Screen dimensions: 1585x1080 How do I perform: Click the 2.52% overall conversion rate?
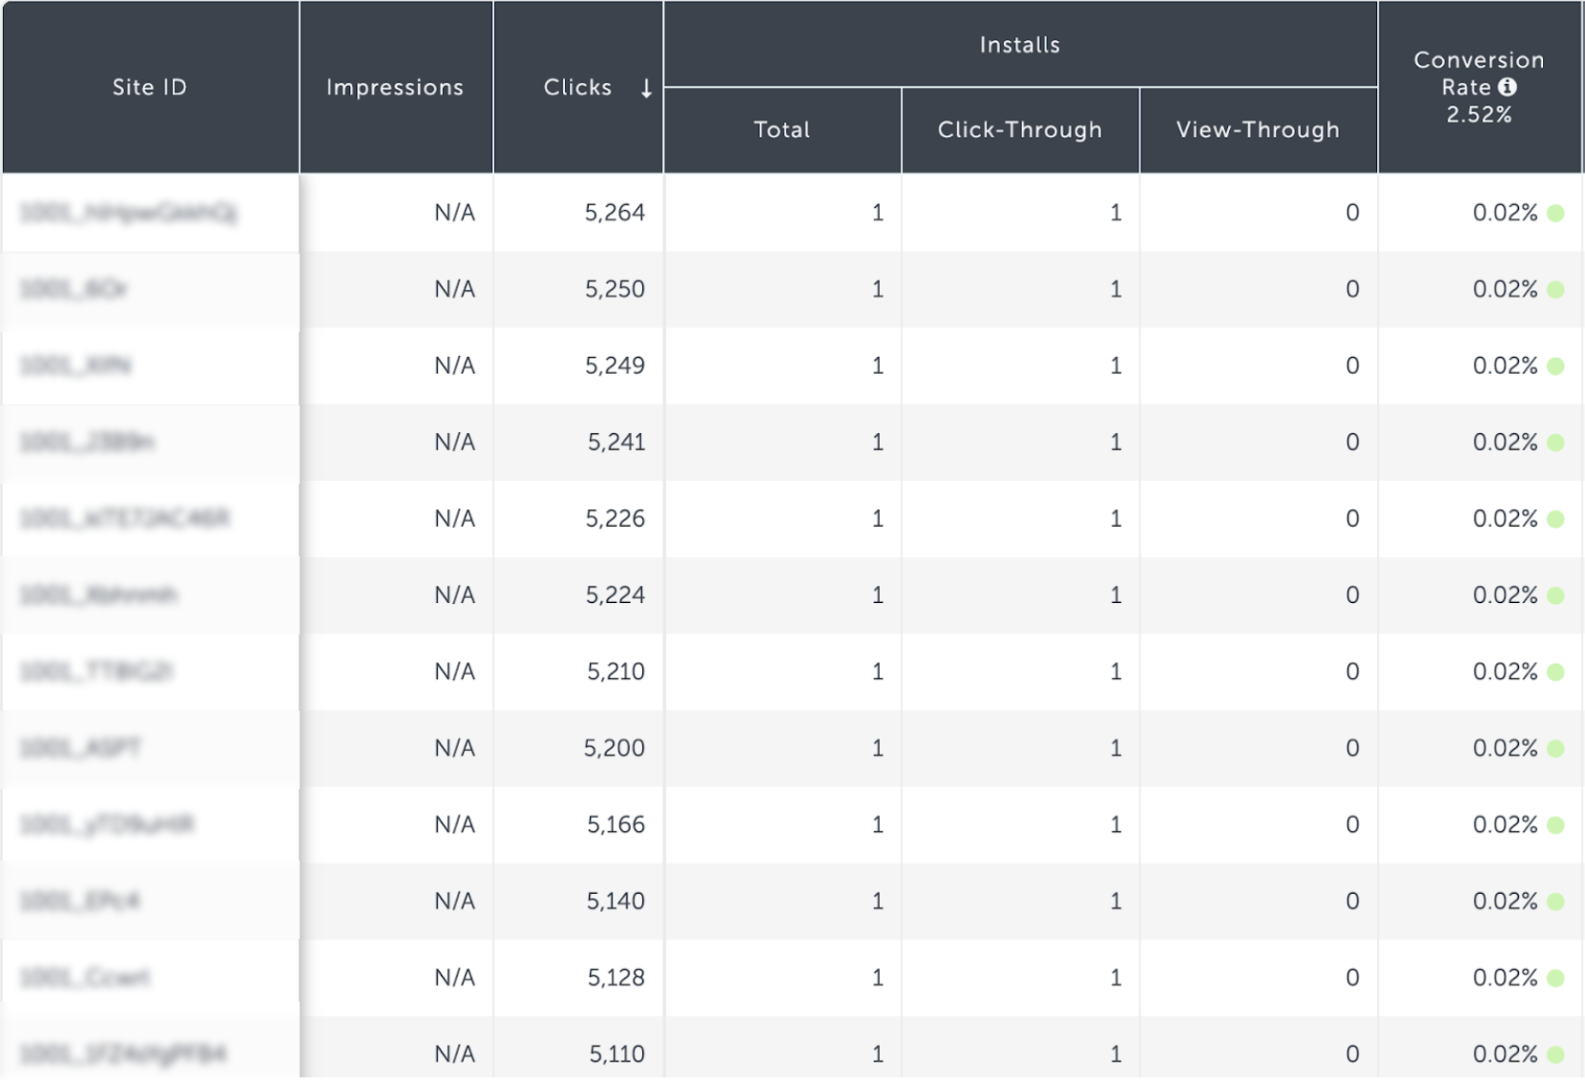pyautogui.click(x=1479, y=114)
